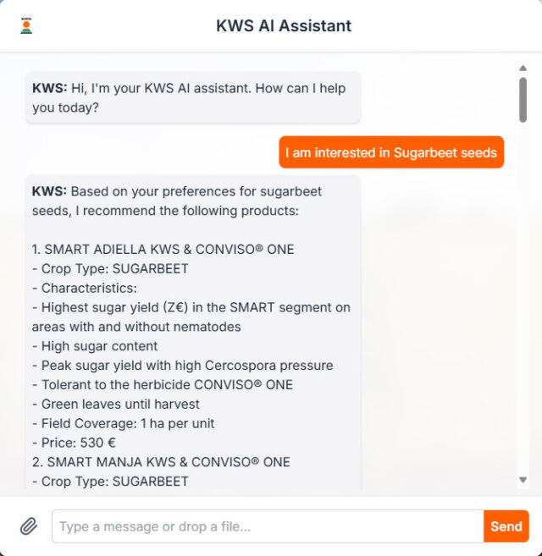Click the High sugar content line

coord(95,346)
